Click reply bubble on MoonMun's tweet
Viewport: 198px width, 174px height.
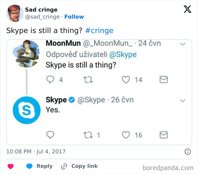click(50, 80)
